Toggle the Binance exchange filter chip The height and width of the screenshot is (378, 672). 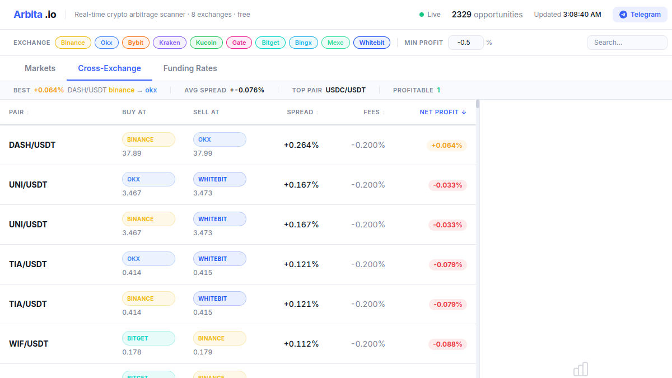73,43
